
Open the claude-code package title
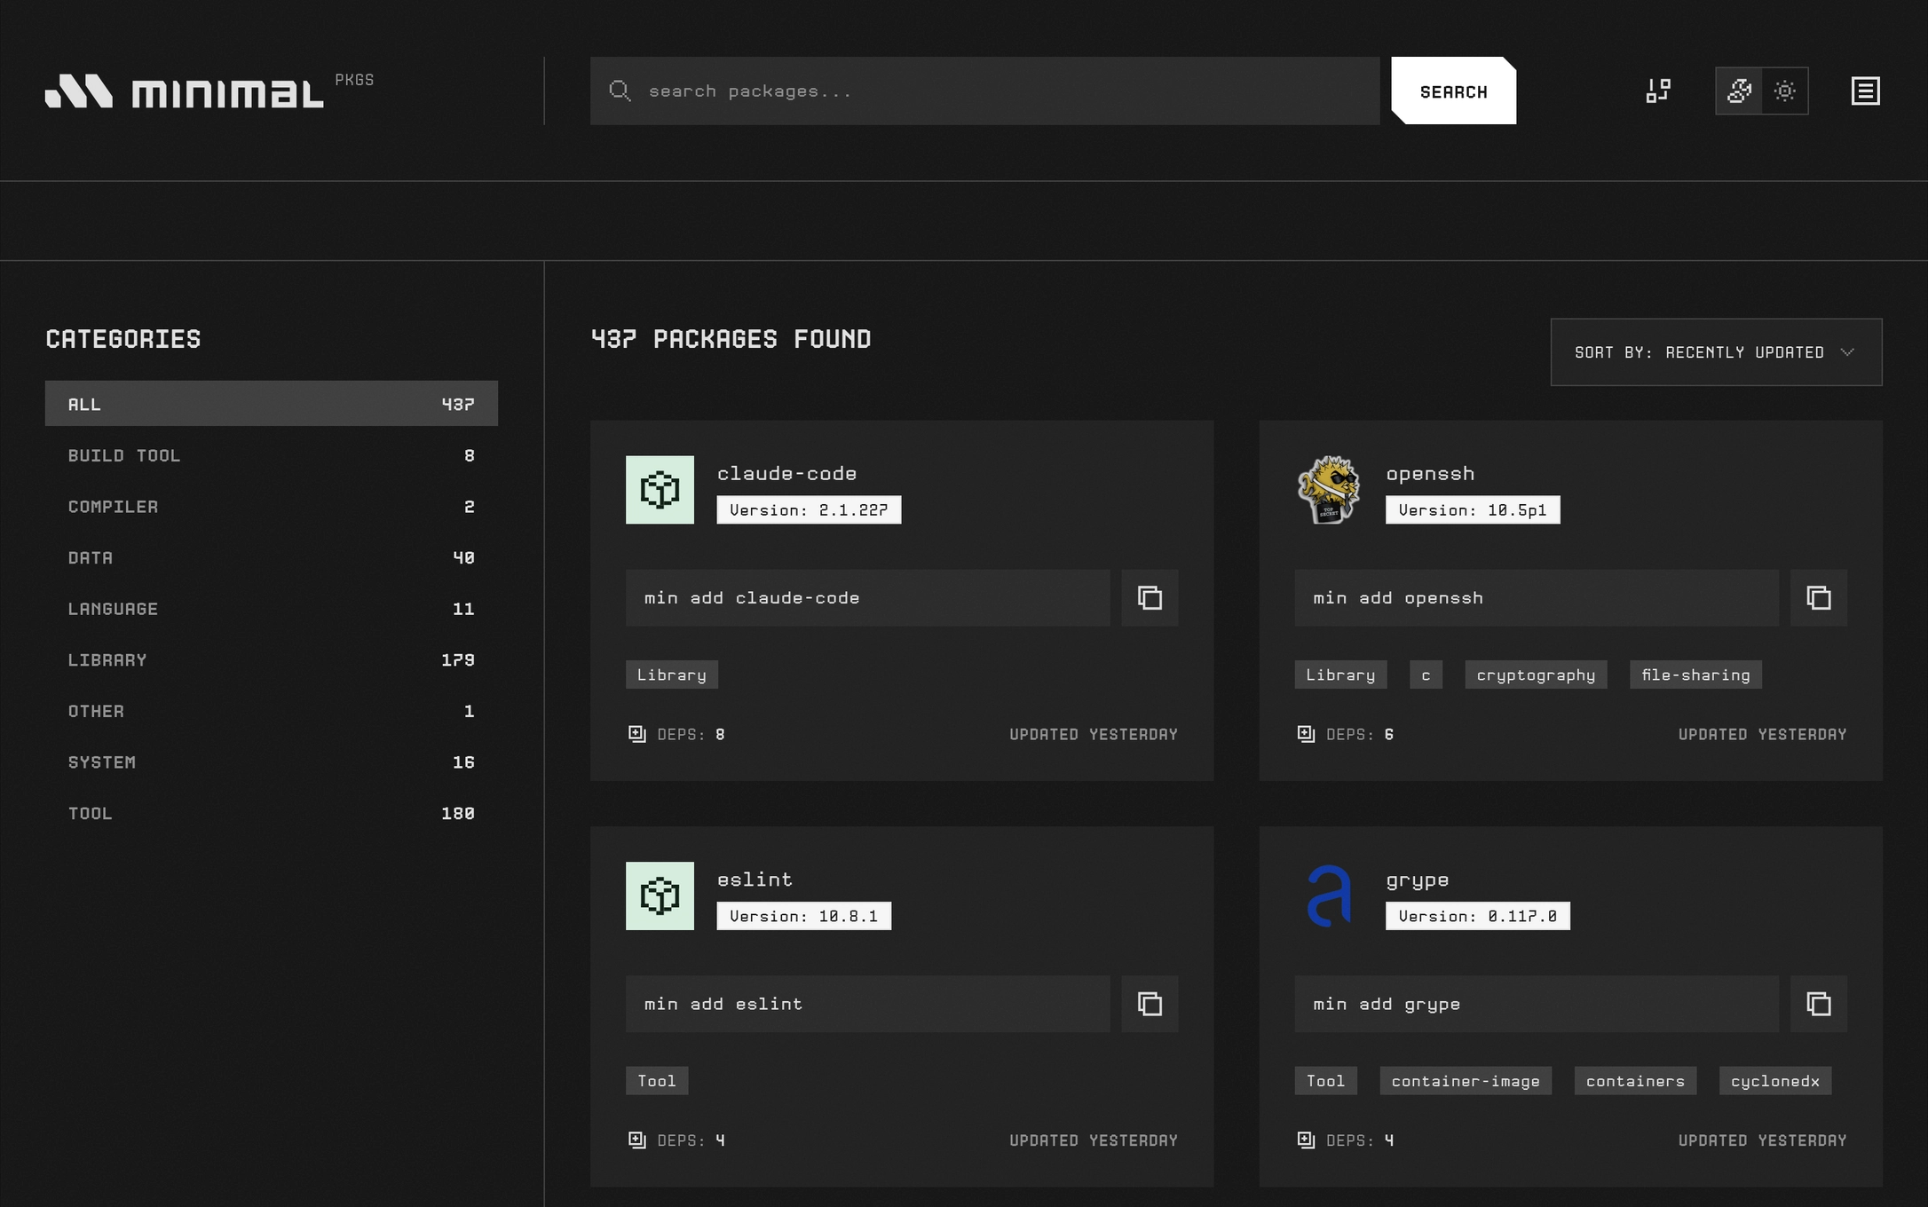tap(786, 474)
